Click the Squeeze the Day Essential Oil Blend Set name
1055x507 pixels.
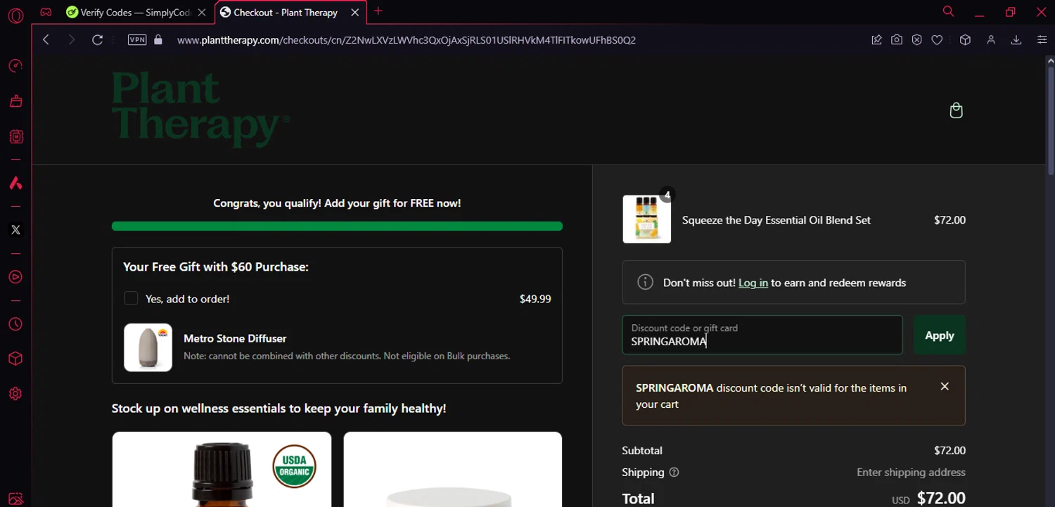pyautogui.click(x=776, y=220)
